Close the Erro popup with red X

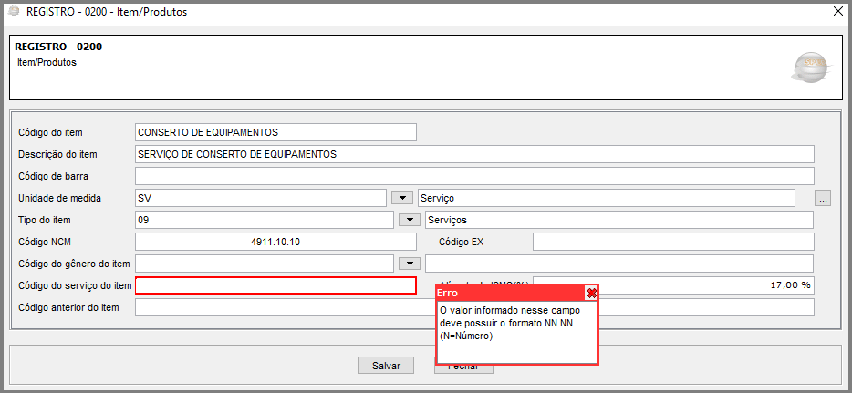[x=591, y=293]
